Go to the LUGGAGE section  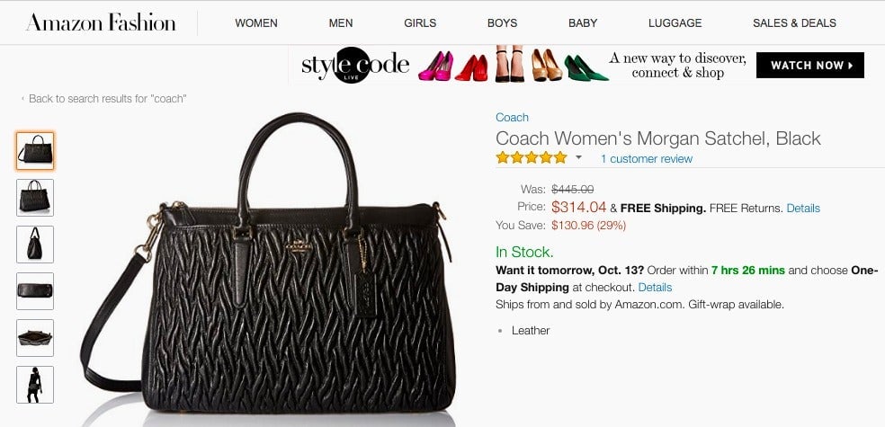click(675, 23)
